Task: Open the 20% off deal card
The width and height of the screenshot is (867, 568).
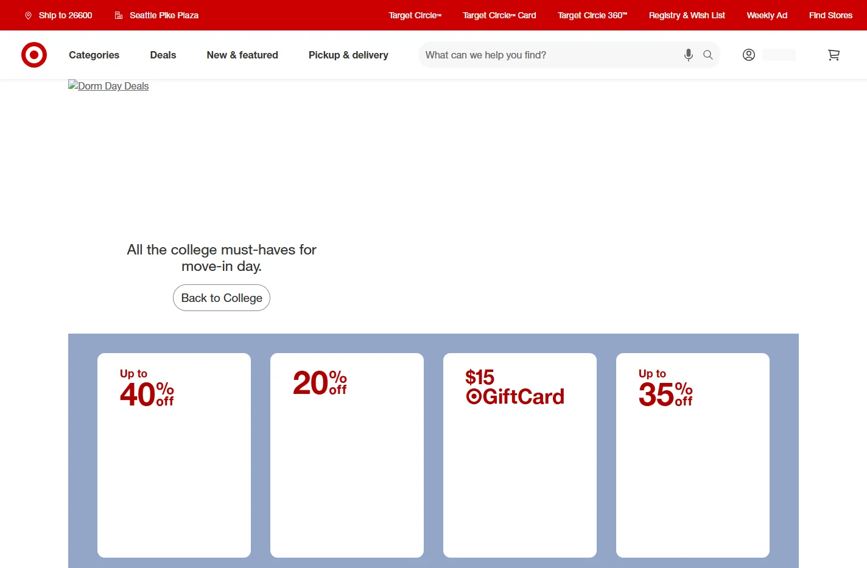Action: (347, 455)
